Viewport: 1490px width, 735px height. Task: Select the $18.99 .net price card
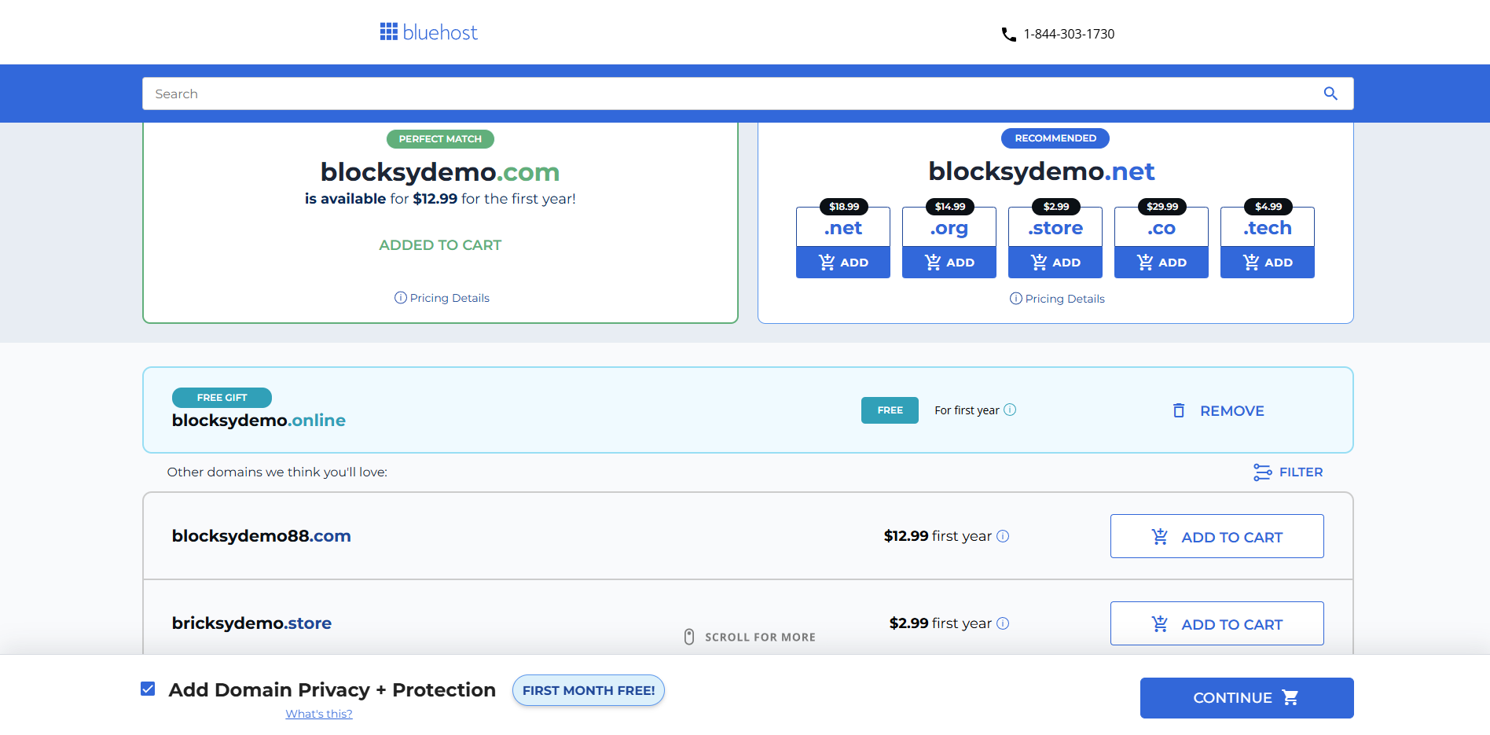click(x=843, y=227)
